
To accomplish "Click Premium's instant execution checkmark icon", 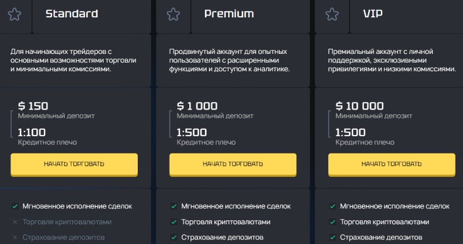I will point(173,206).
